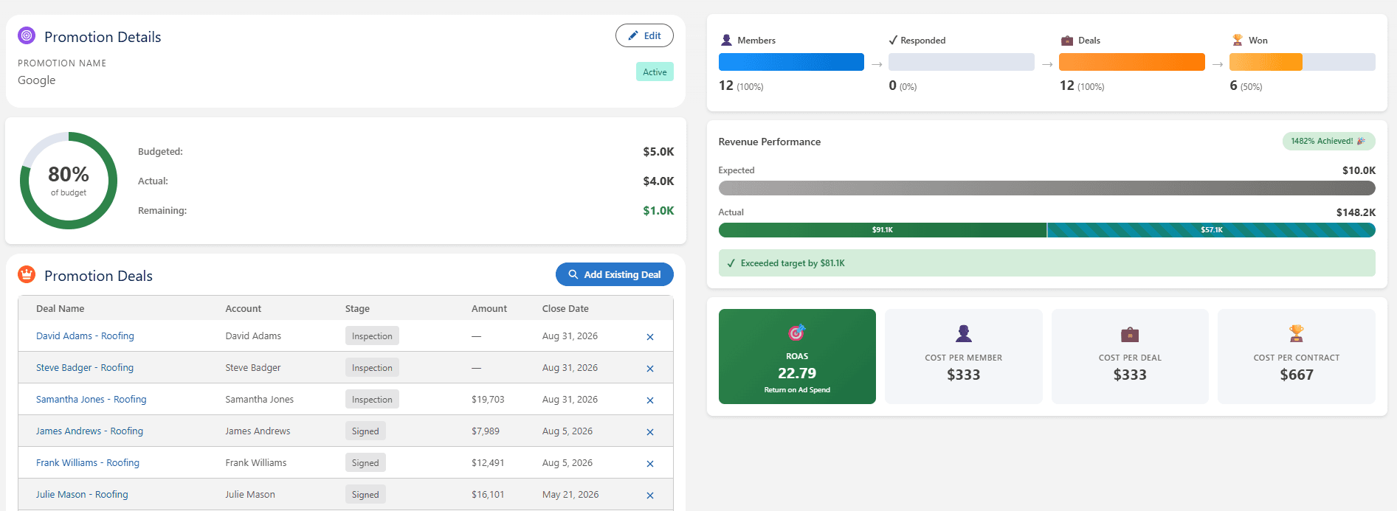Click the Cost Per Deal briefcase icon
1397x511 pixels.
pyautogui.click(x=1130, y=335)
